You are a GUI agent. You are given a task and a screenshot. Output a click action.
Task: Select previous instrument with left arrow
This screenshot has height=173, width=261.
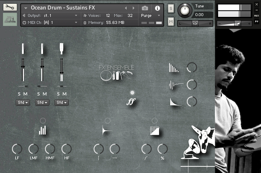[x=126, y=8]
